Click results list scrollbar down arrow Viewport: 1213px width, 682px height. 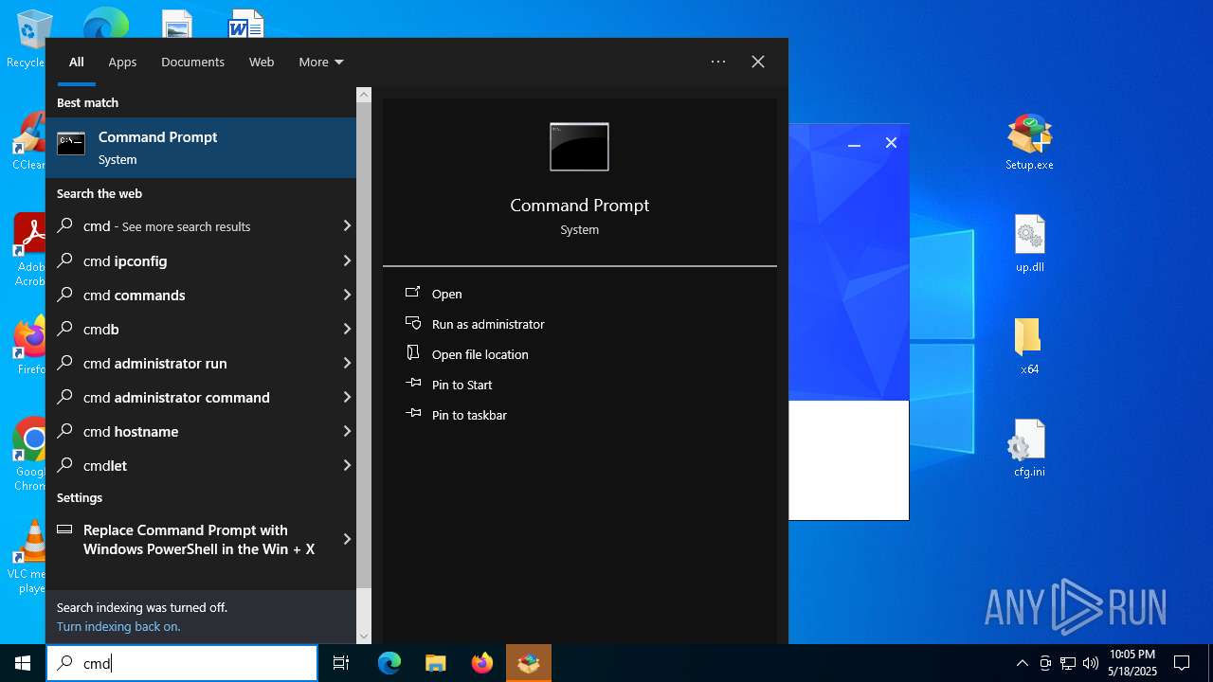364,637
